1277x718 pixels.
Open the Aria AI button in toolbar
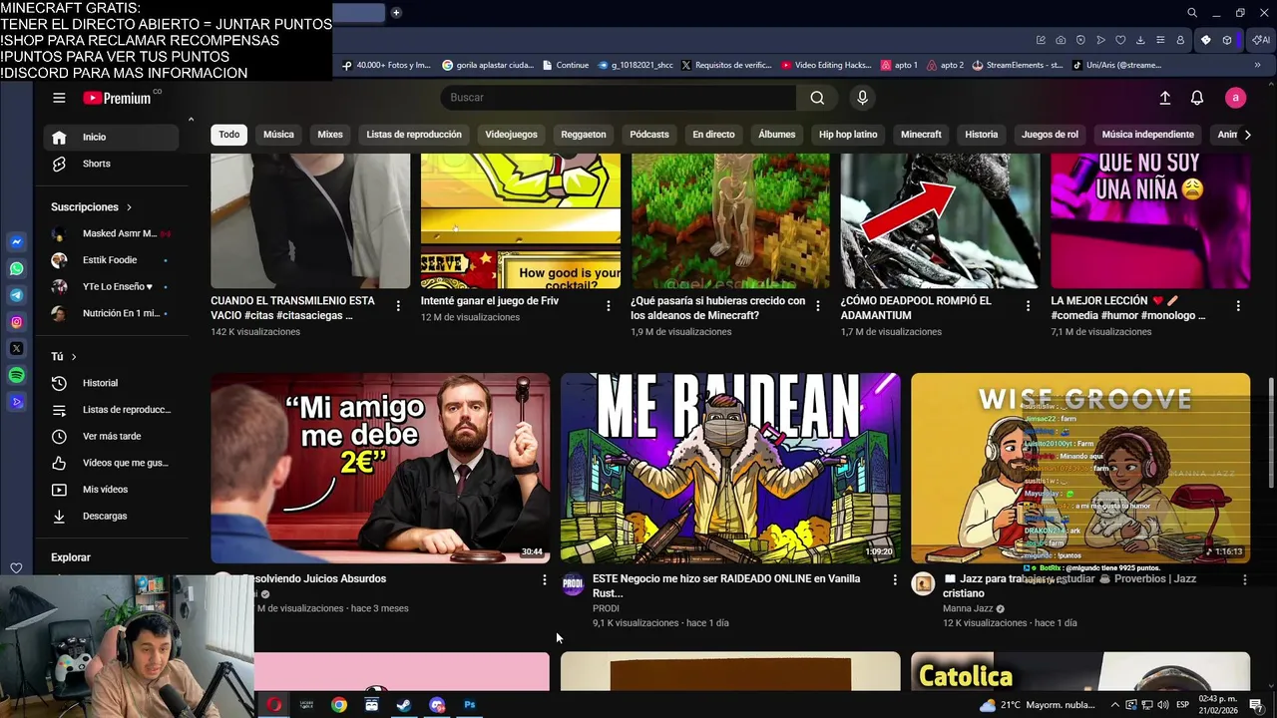point(1262,40)
